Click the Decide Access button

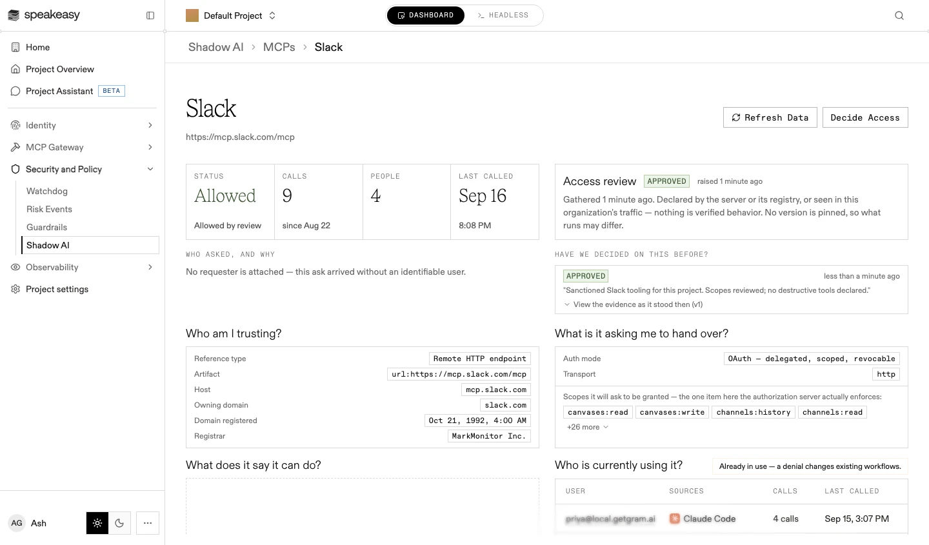(x=865, y=117)
